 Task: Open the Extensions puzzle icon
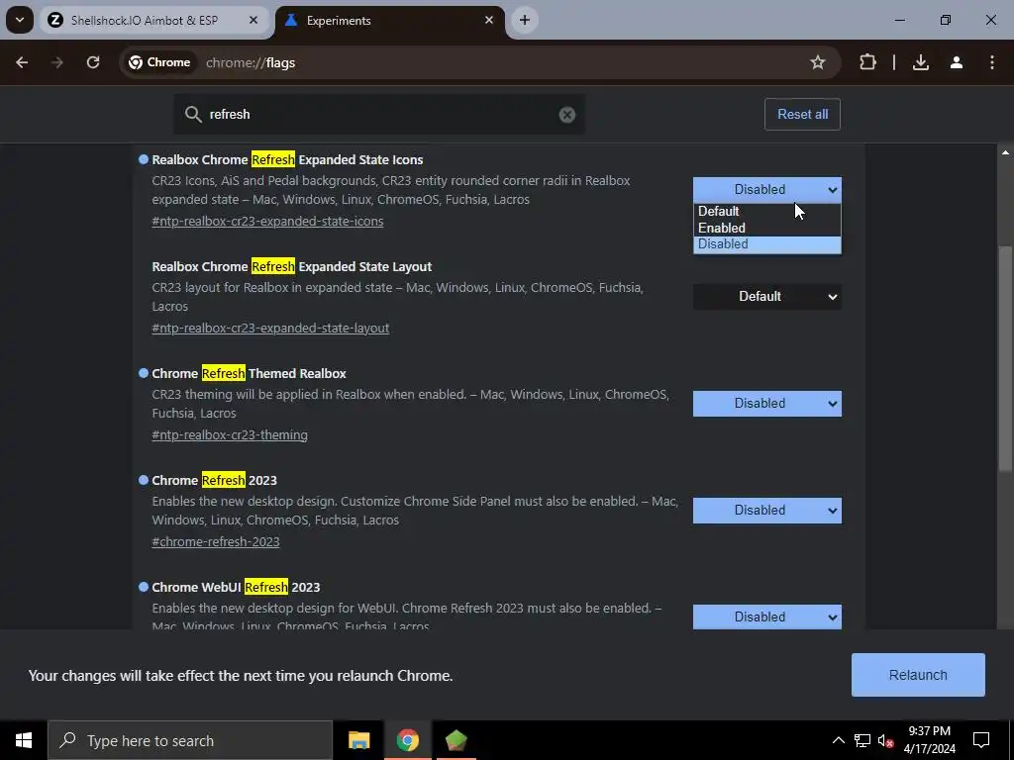[867, 62]
